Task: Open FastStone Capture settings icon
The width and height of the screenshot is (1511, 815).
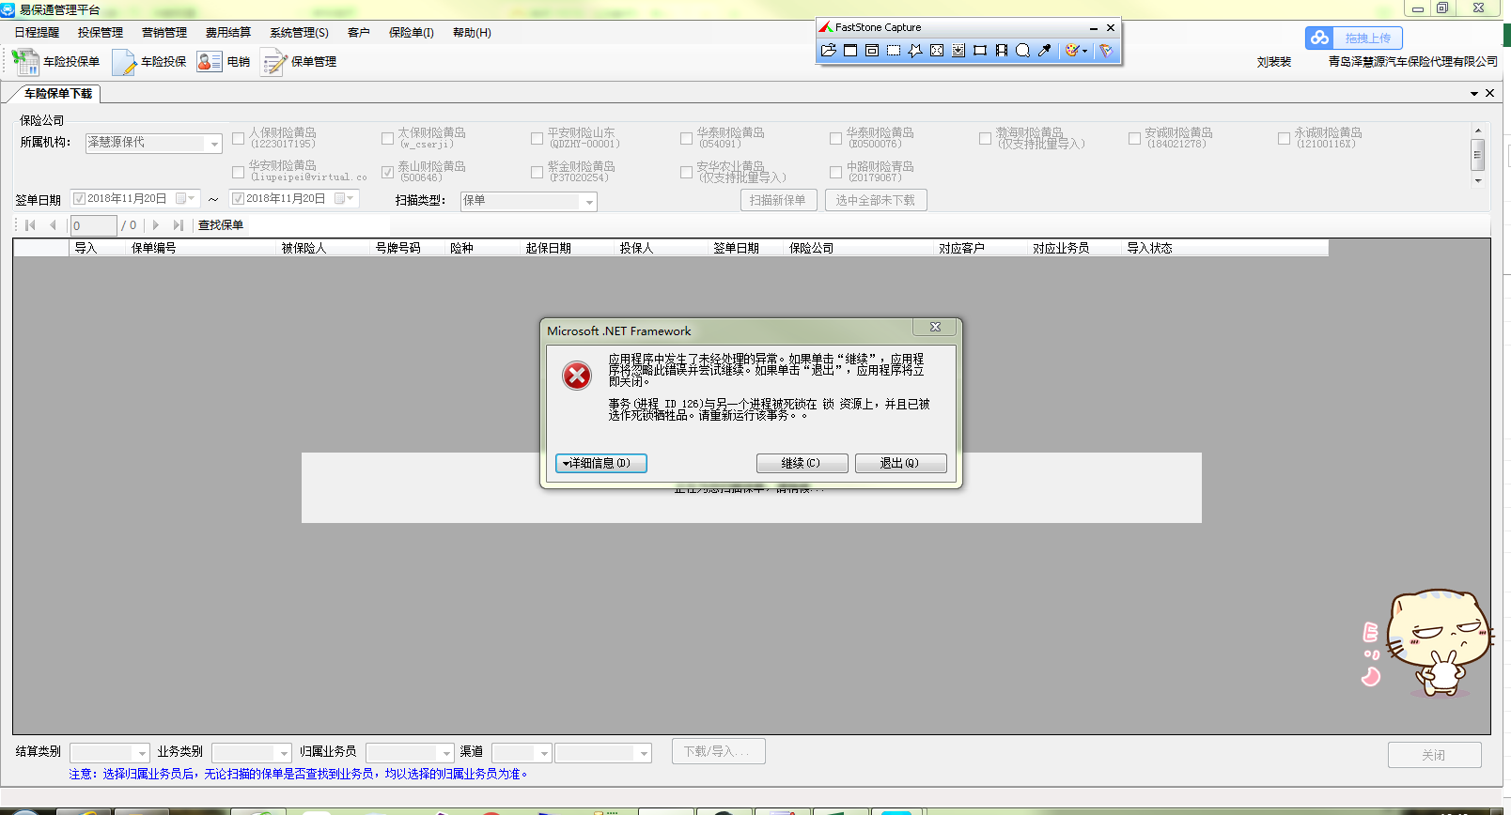Action: point(1106,51)
